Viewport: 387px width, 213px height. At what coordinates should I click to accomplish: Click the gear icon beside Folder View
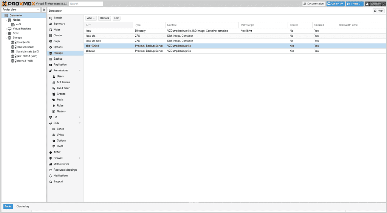pos(44,9)
